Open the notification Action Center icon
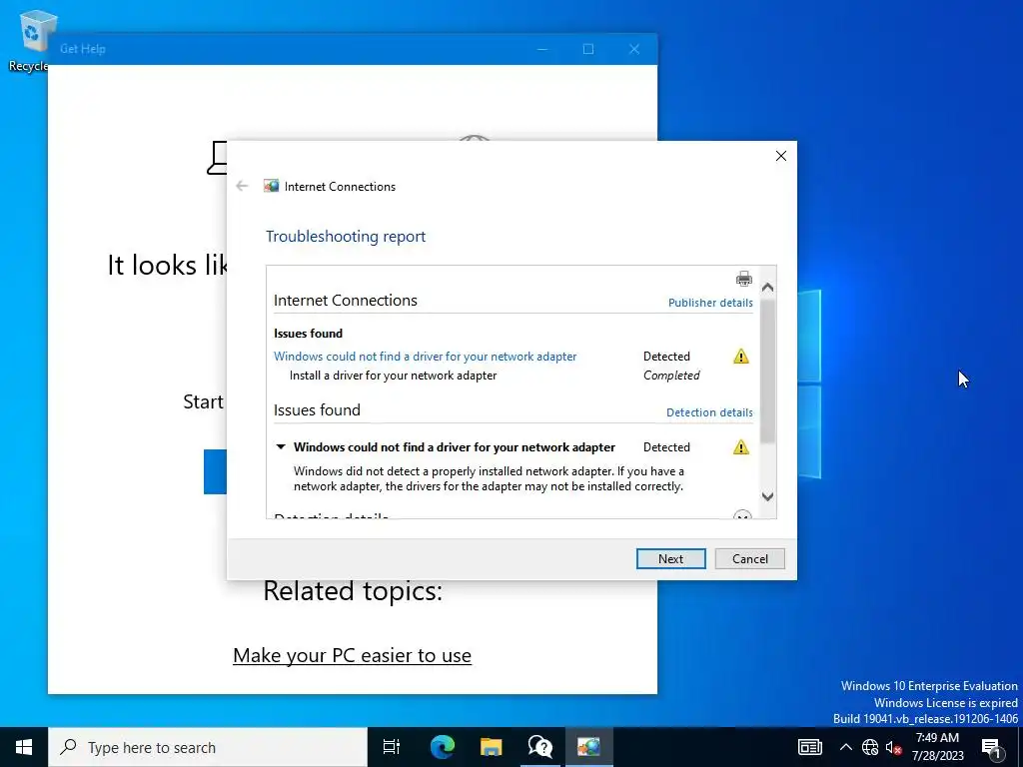Screen dimensions: 1023x767 [x=991, y=747]
